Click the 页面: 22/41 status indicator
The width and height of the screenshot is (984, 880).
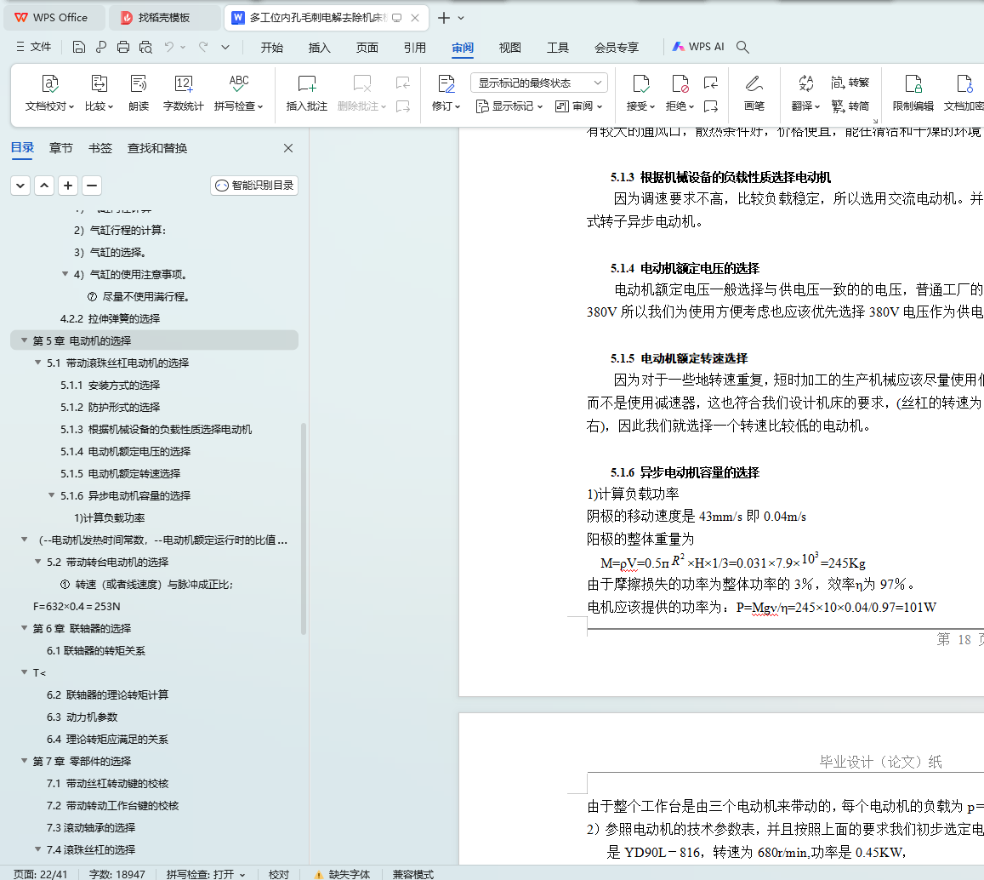[x=40, y=874]
